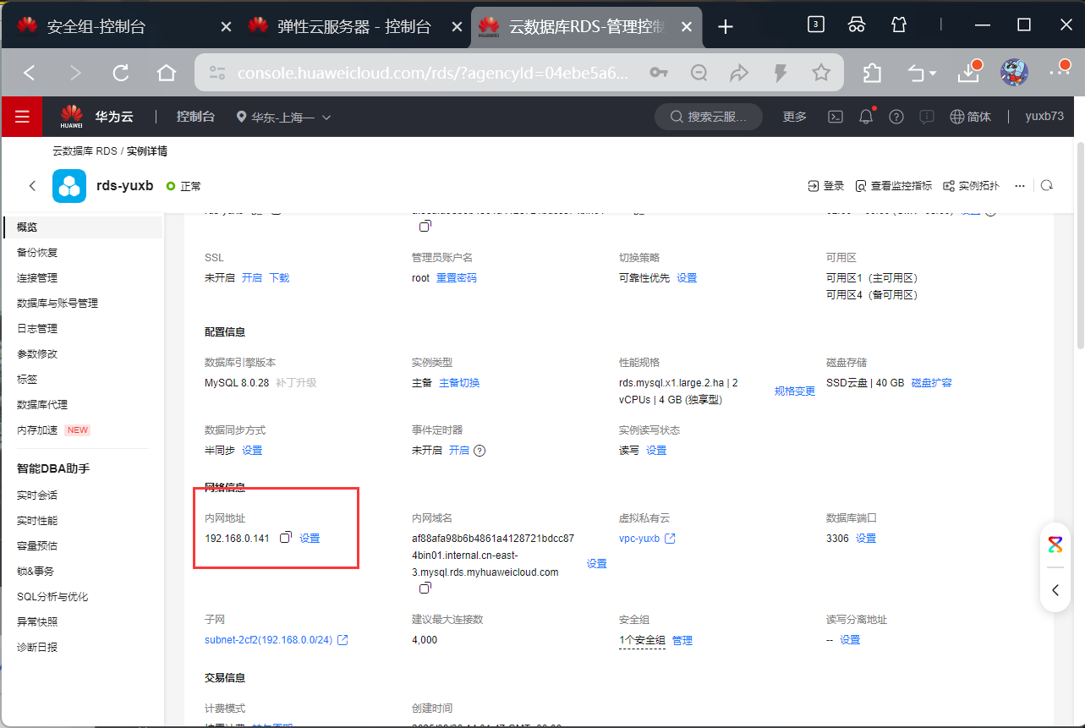Viewport: 1085px width, 728px height.
Task: Click the vpc-yuxb link
Action: point(639,538)
